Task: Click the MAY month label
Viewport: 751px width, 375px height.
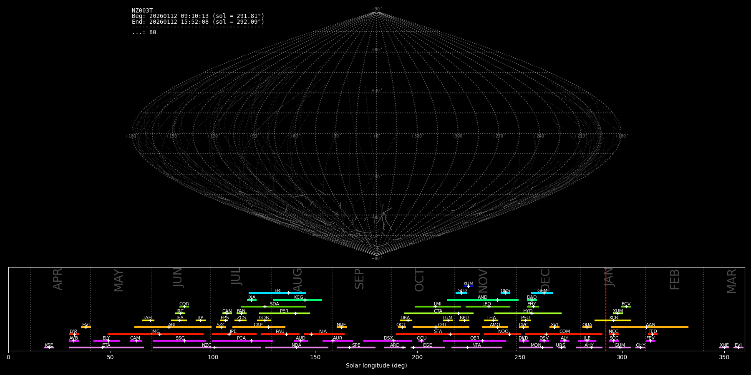Action: tap(118, 280)
